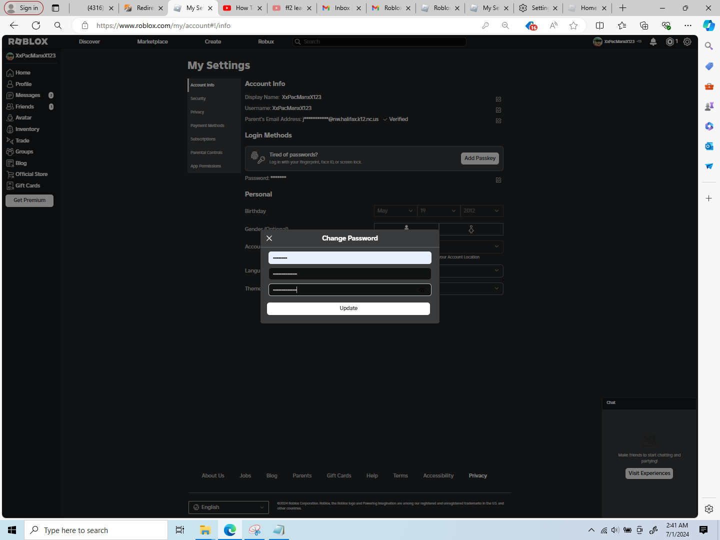Open the Security settings tab
720x540 pixels.
[x=214, y=99]
